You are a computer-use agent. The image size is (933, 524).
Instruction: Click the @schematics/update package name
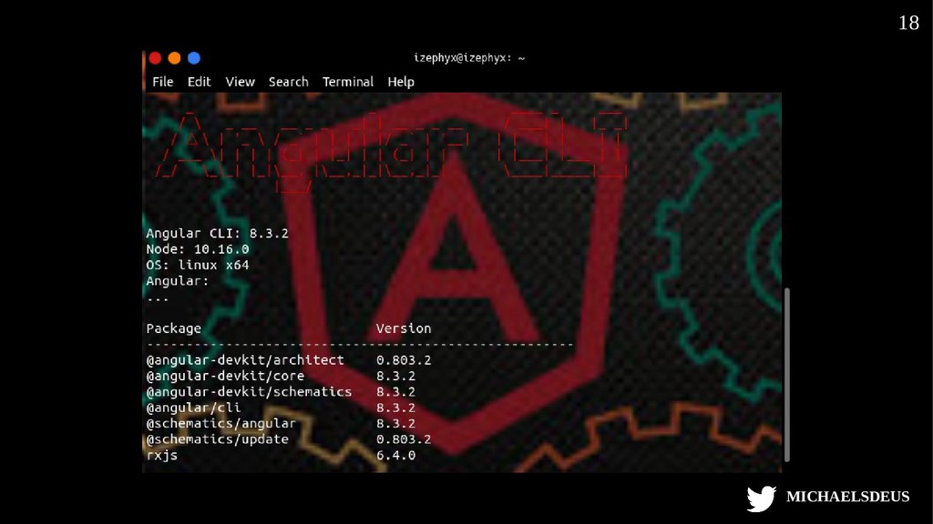217,439
